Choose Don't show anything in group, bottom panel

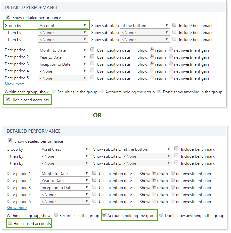(161, 216)
